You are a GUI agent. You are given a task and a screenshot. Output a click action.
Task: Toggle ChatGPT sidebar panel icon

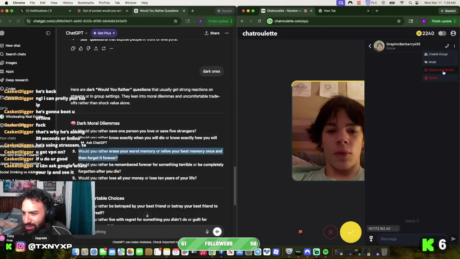tap(48, 33)
